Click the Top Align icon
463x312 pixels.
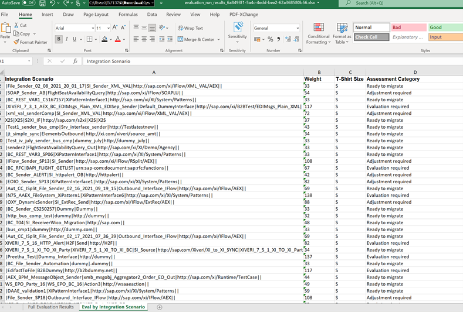coord(136,28)
